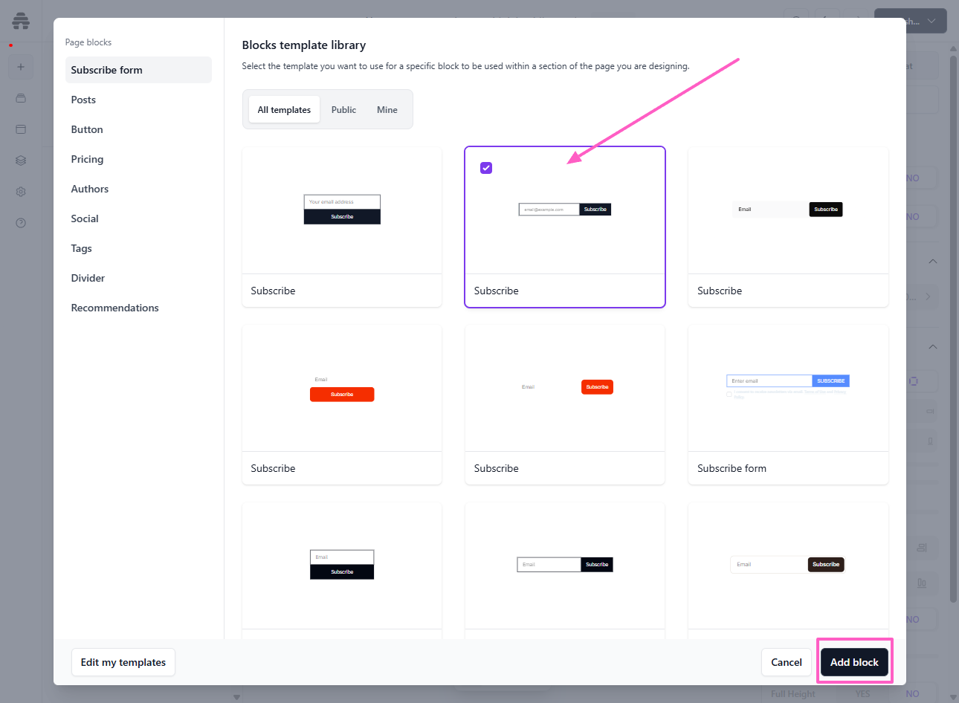The height and width of the screenshot is (703, 959).
Task: Open the layers stack icon in sidebar
Action: [21, 161]
